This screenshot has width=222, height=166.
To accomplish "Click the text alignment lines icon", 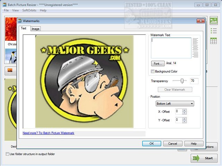I will [195, 48].
